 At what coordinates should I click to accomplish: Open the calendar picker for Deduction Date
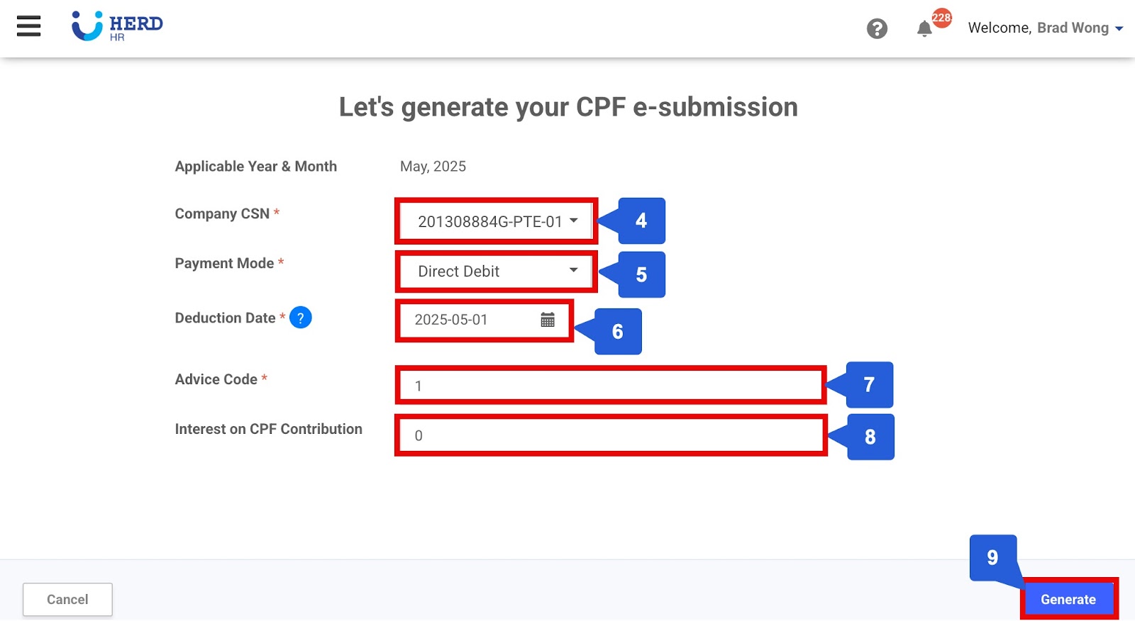click(547, 320)
